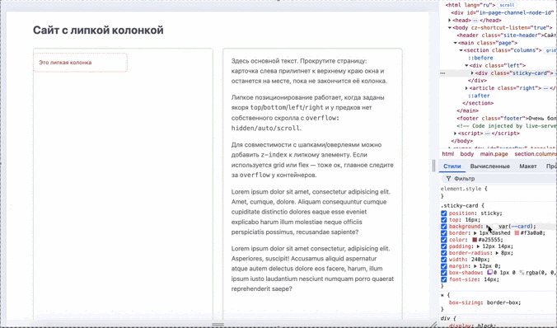Click the closing </section> tag row

coord(478,103)
